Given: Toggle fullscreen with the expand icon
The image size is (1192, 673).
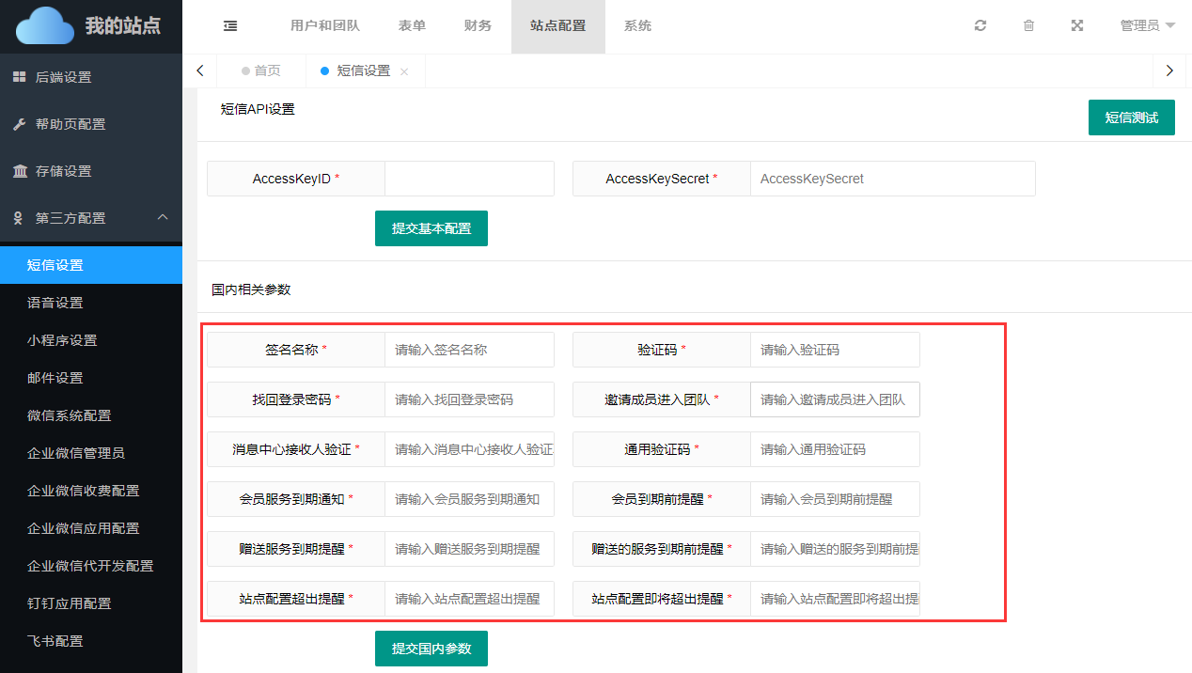Looking at the screenshot, I should (1077, 26).
